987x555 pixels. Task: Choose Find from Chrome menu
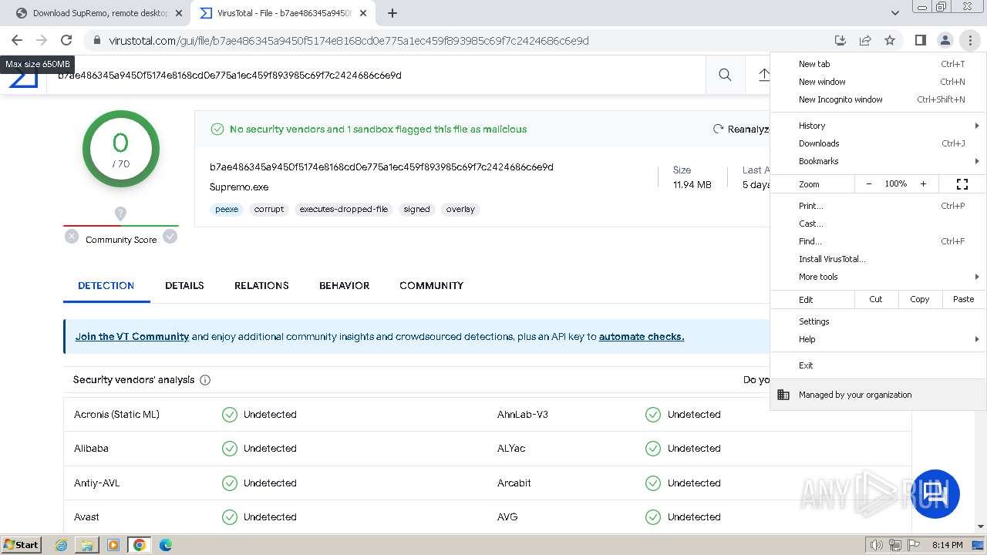[x=878, y=241]
